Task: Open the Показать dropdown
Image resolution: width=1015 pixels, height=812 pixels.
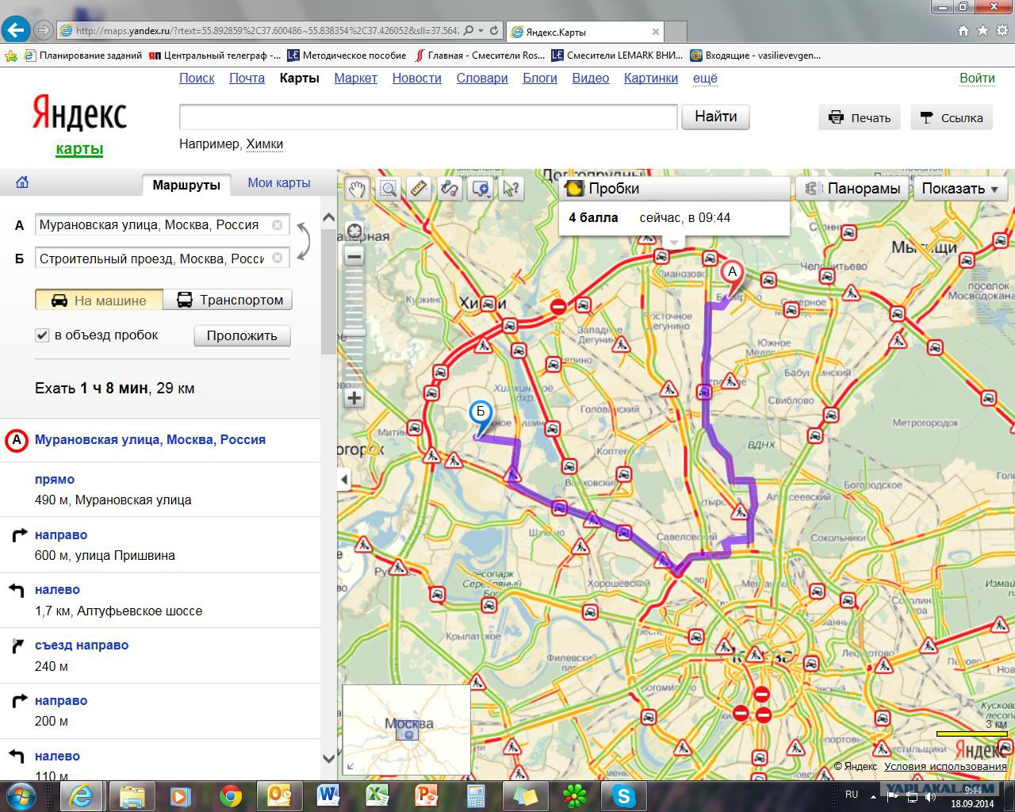Action: tap(960, 189)
